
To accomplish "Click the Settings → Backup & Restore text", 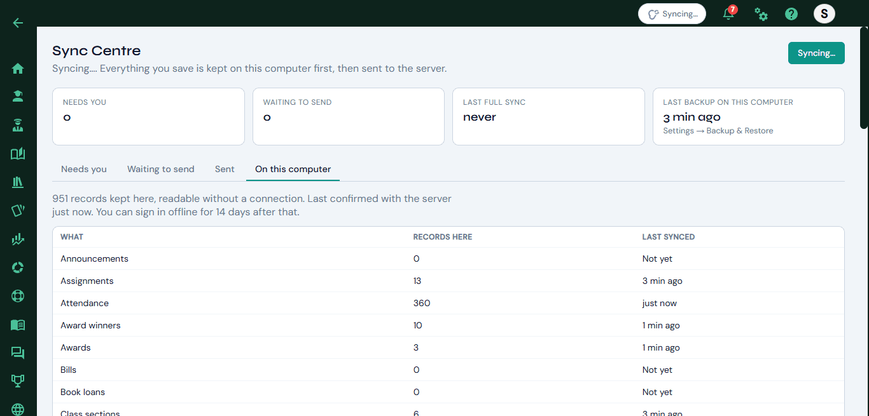I will click(x=718, y=131).
